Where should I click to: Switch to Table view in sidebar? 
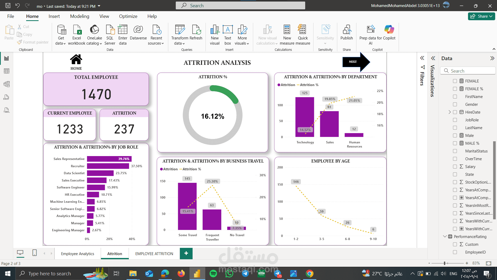[6, 71]
